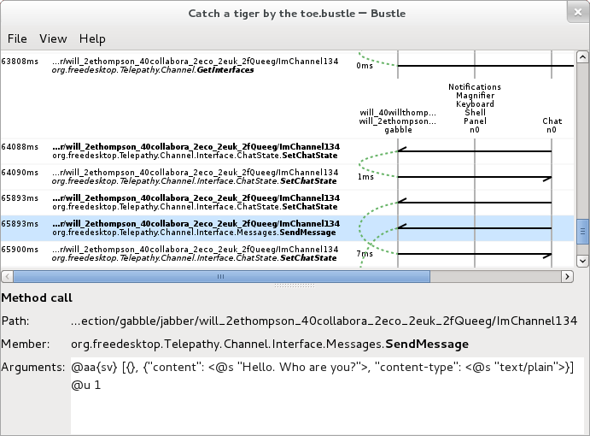Viewport: 590px width, 436px height.
Task: Click the vertical scrollbar up arrow
Action: point(582,57)
